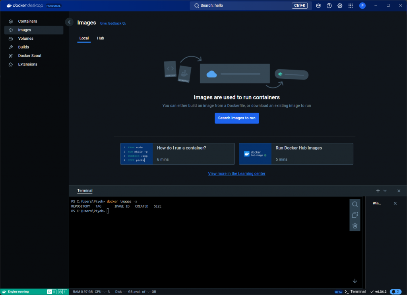407x295 pixels.
Task: Select Images in the sidebar
Action: [x=34, y=30]
